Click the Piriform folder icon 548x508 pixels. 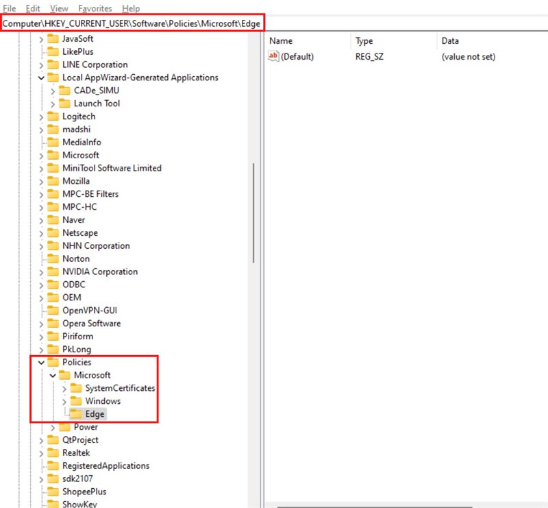[x=53, y=336]
